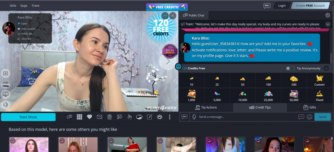334x152 pixels.
Task: Click the webcam icon in toolbar
Action: point(110,117)
